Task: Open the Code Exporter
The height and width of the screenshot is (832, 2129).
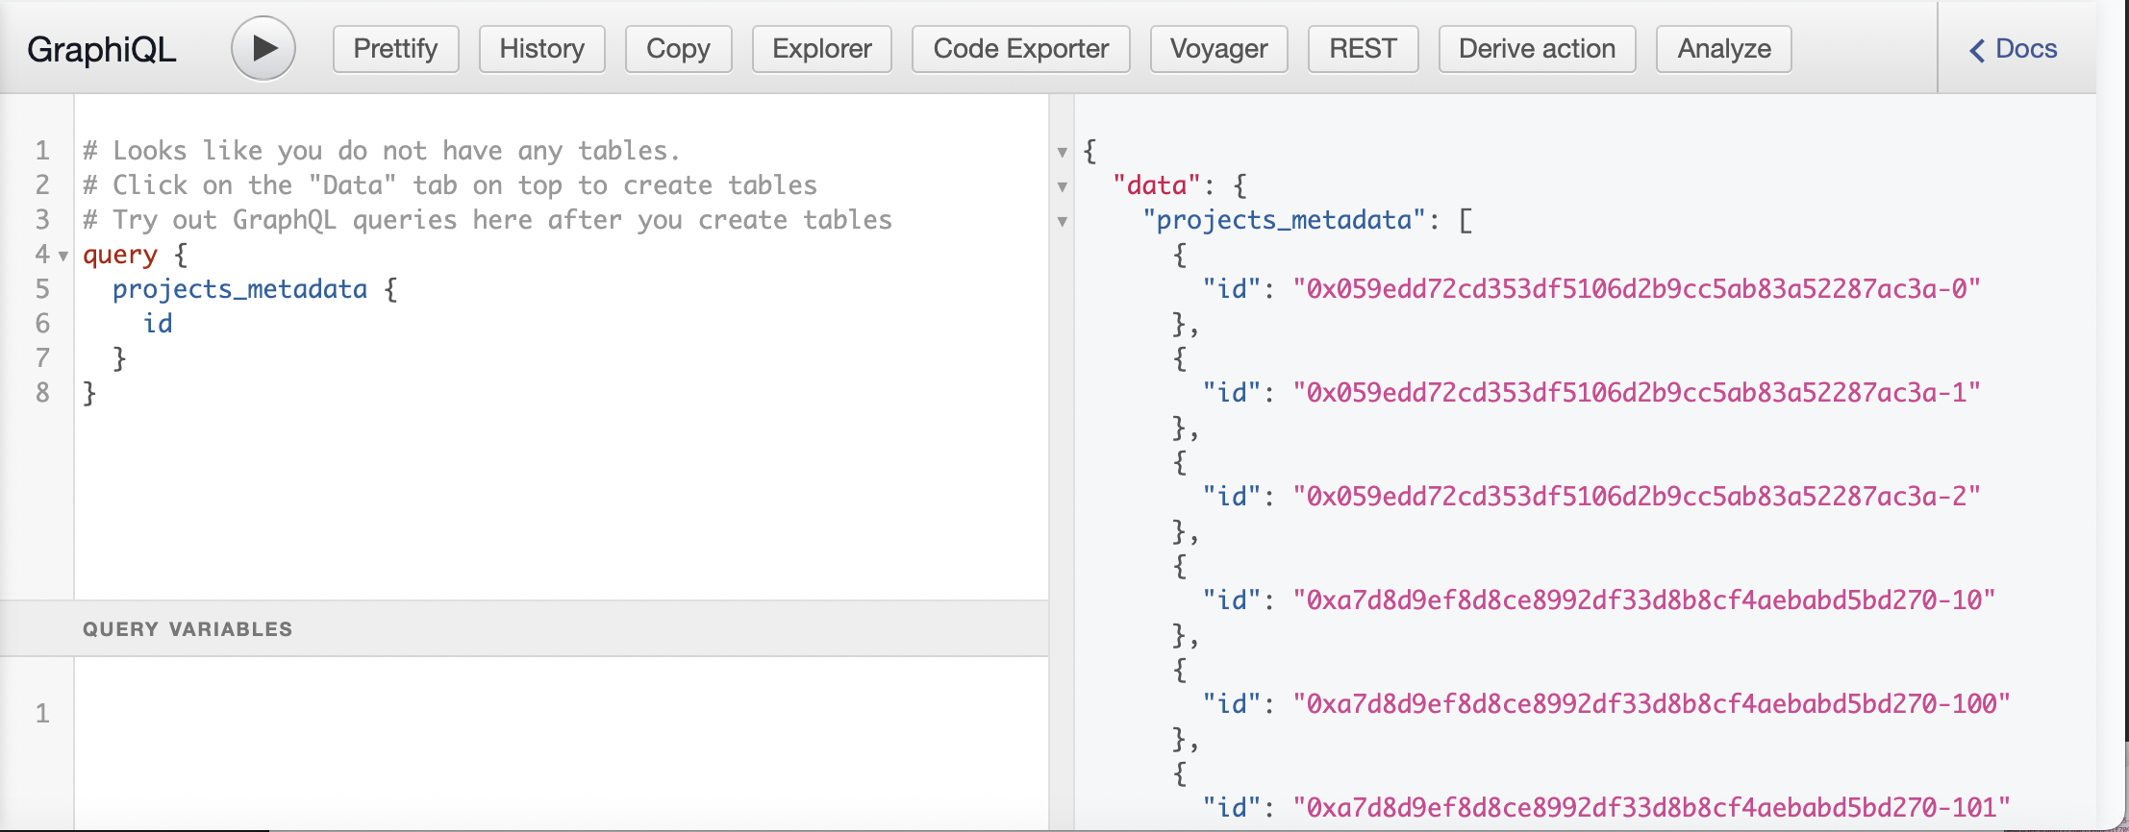Action: pos(1021,49)
